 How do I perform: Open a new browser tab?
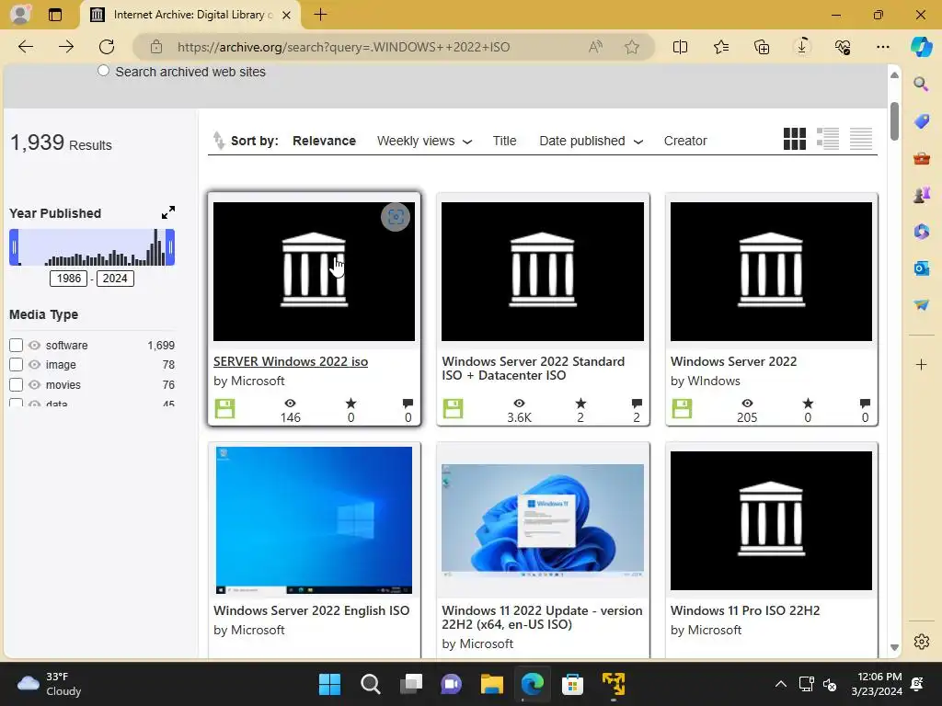pos(320,15)
